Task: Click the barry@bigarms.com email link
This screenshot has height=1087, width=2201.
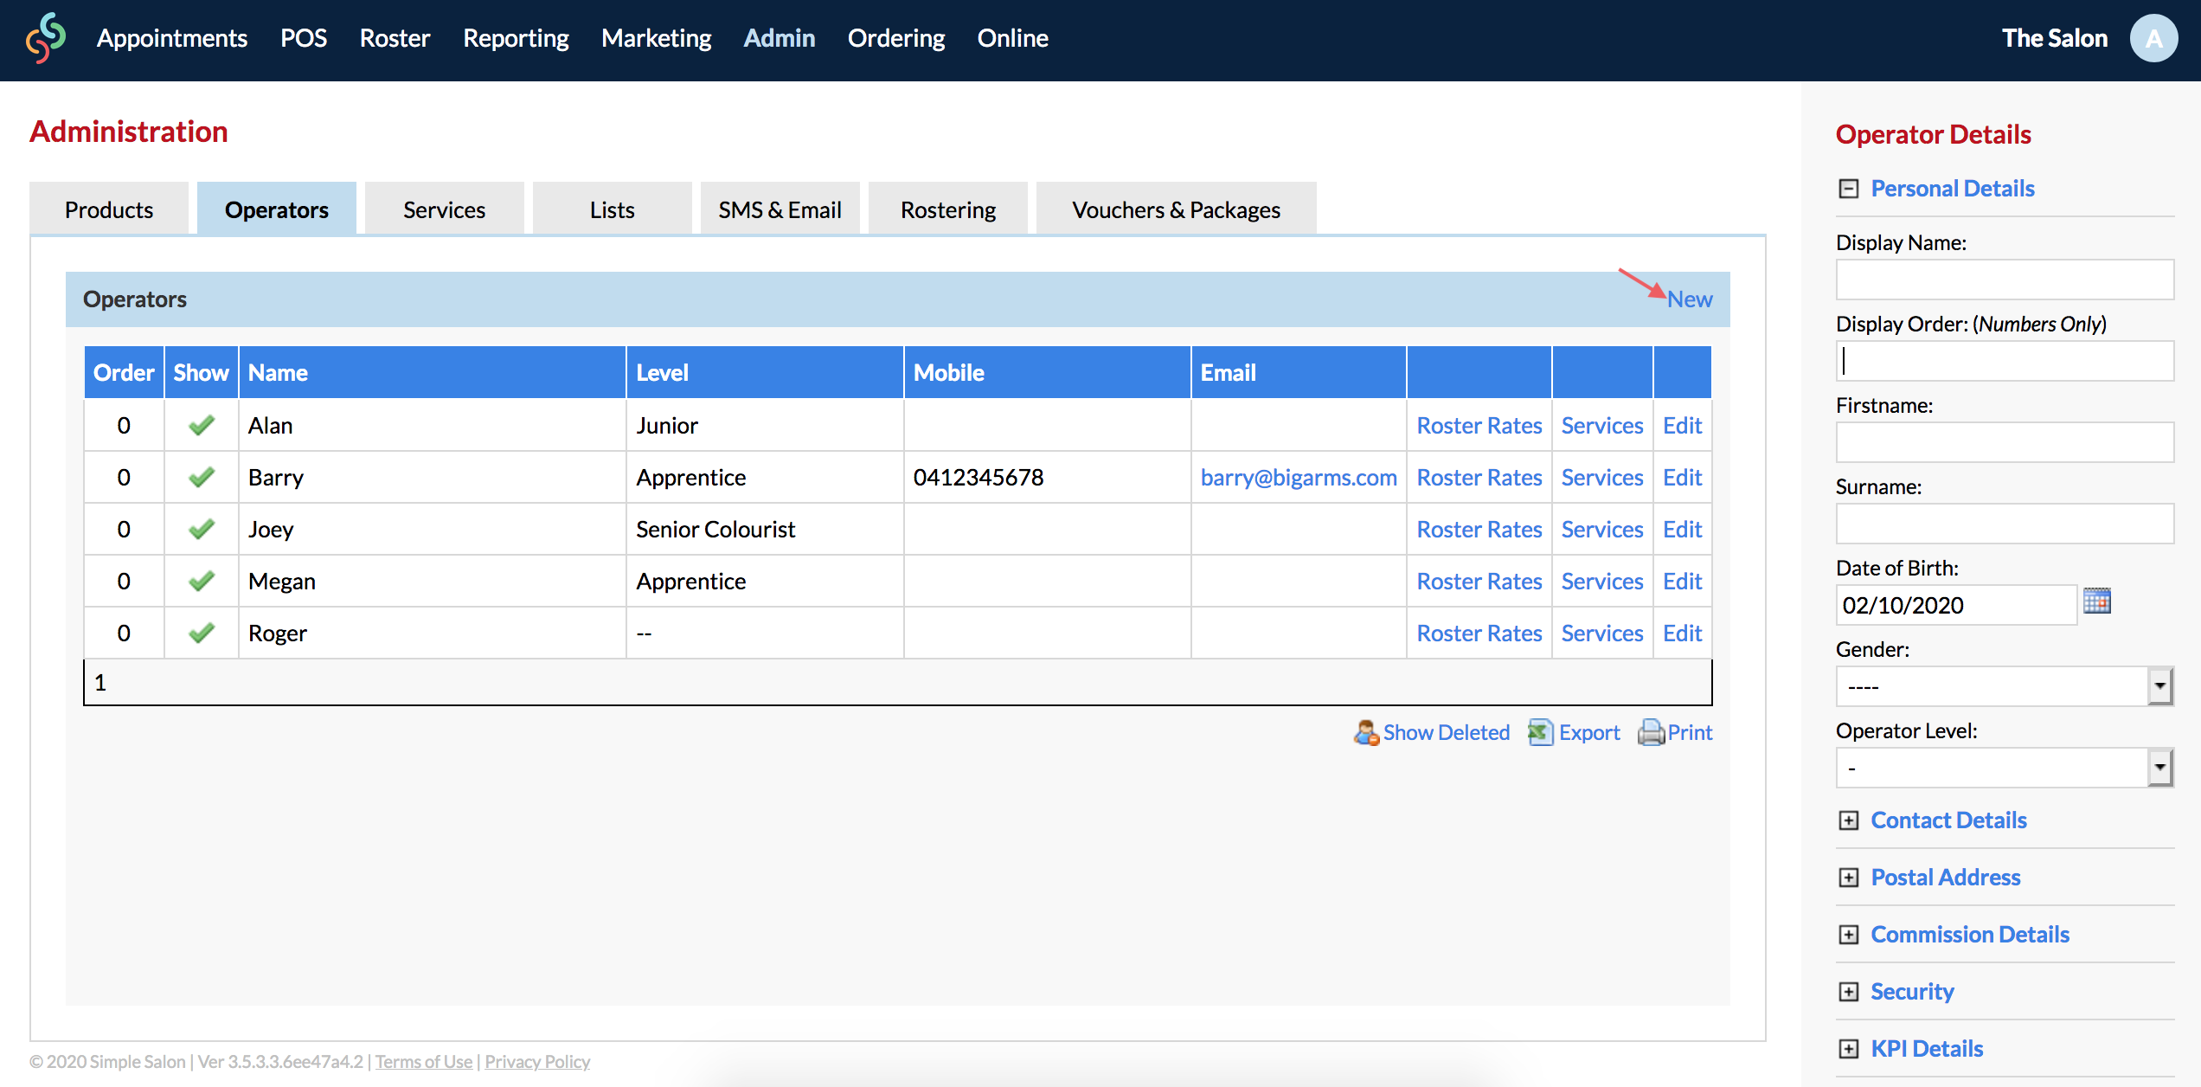Action: (x=1299, y=477)
